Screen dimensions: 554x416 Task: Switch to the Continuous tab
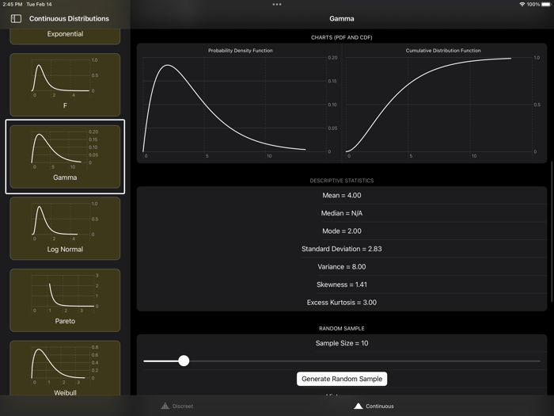point(374,406)
